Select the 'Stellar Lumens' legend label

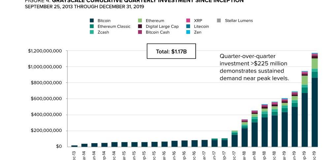pyautogui.click(x=239, y=21)
